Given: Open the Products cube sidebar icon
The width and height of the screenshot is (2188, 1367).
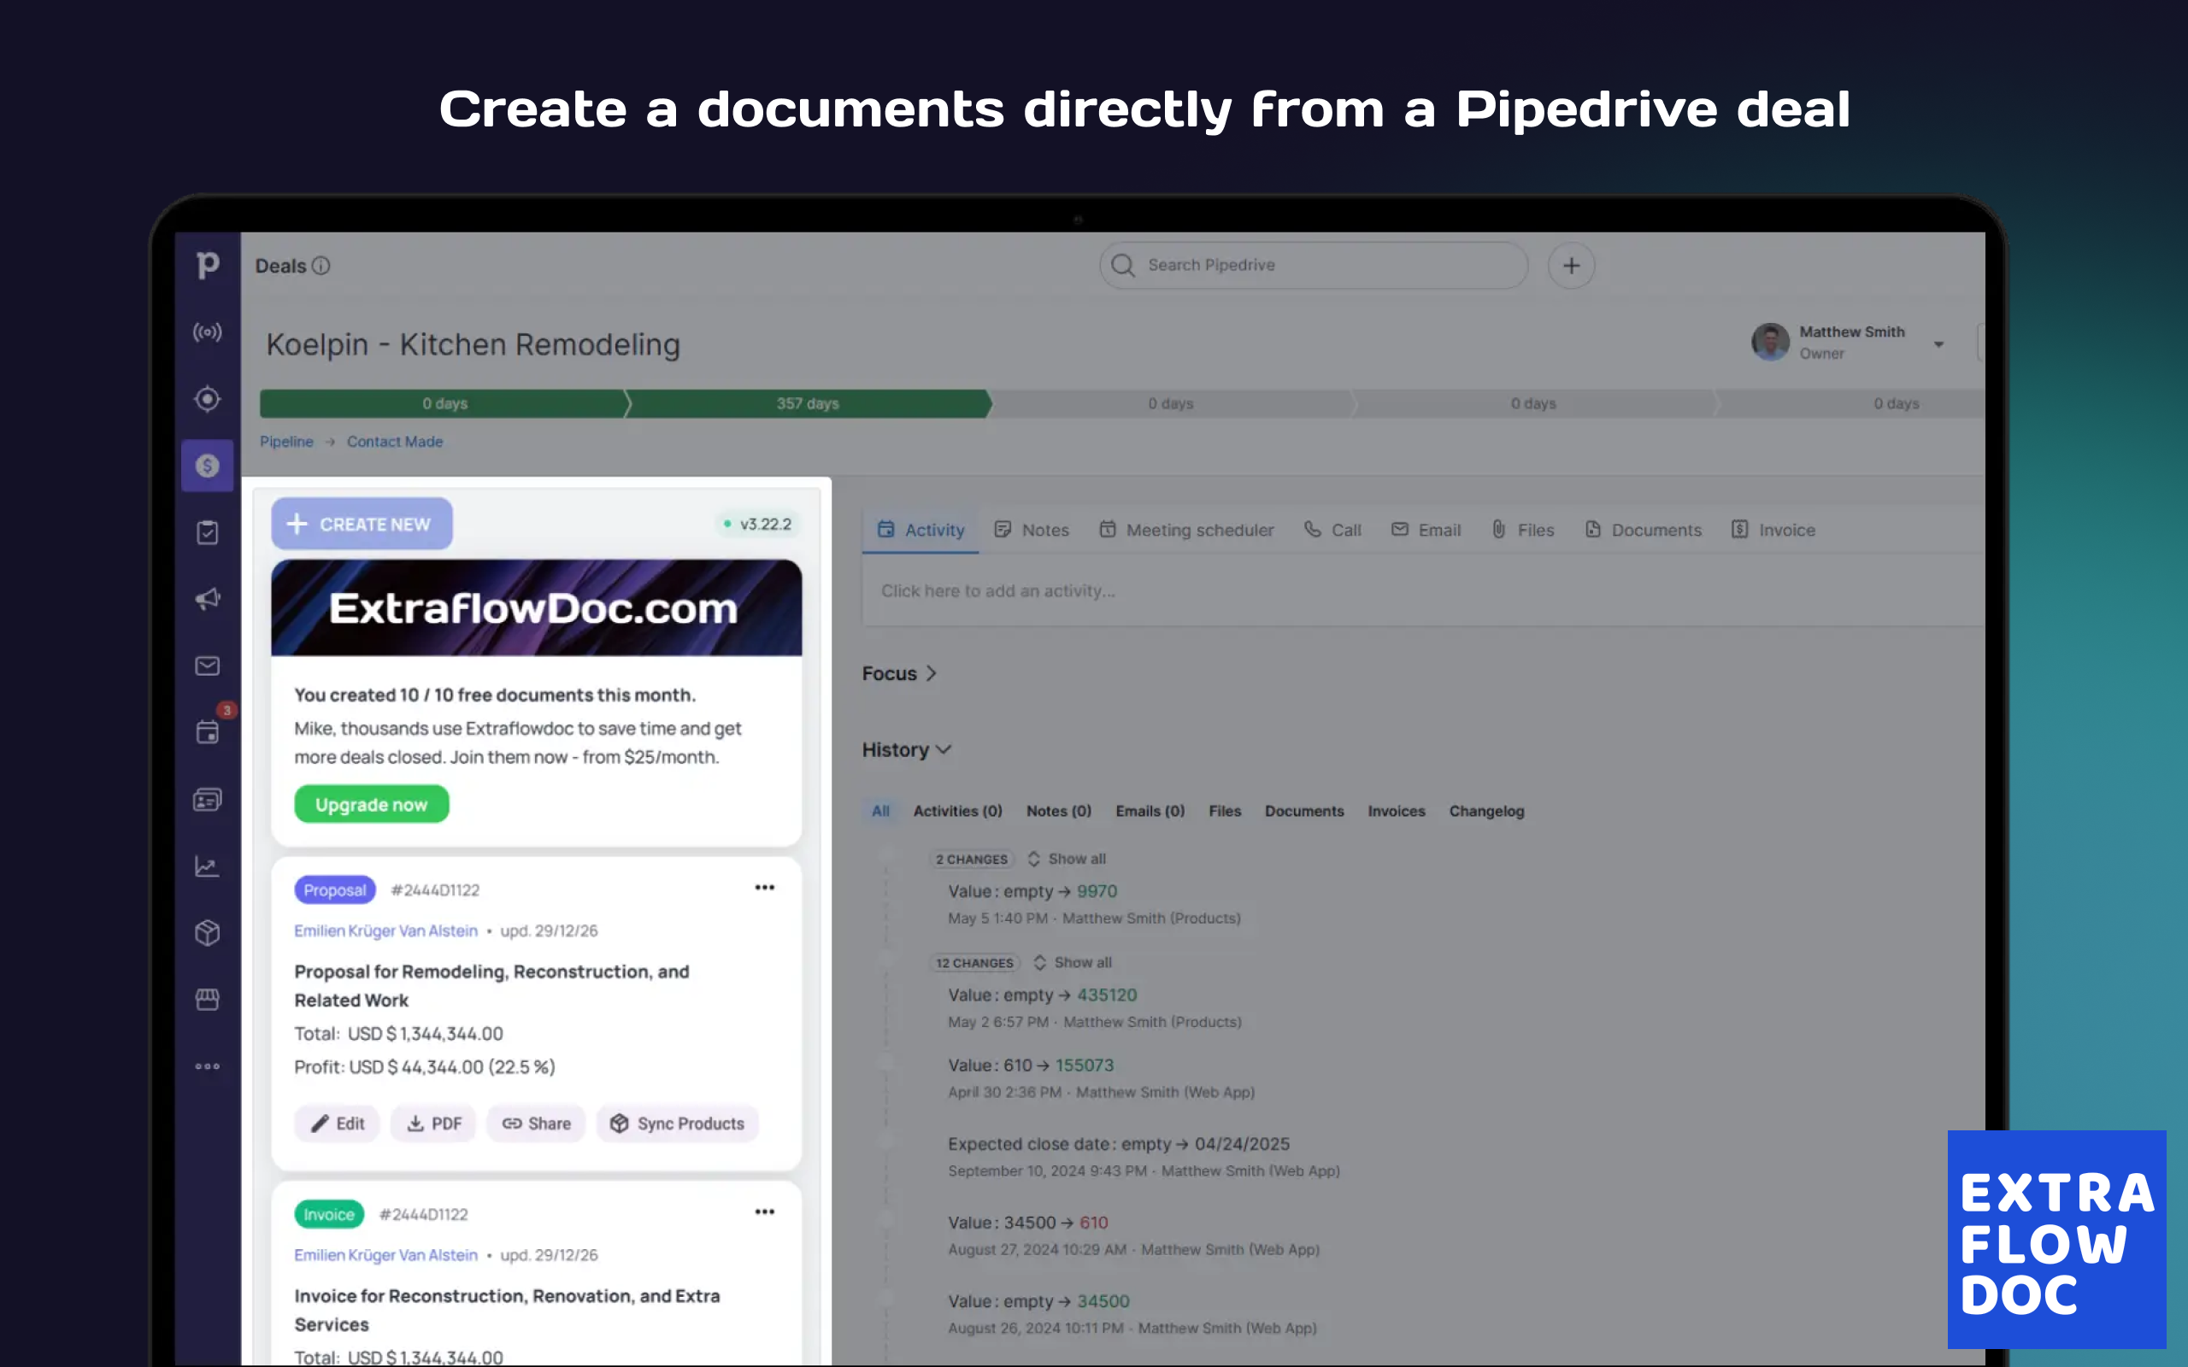Looking at the screenshot, I should (x=207, y=933).
